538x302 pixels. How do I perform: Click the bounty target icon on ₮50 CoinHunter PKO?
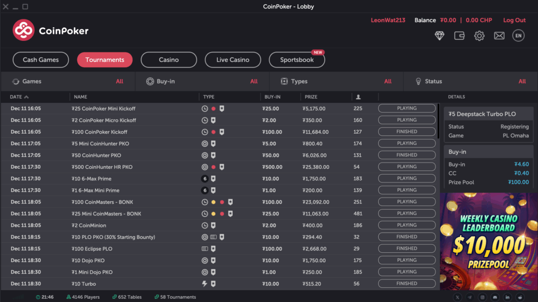coord(205,155)
